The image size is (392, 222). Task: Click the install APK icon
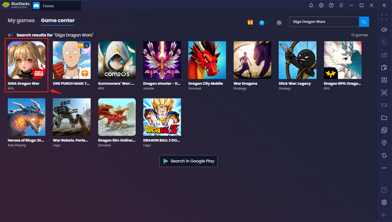(x=384, y=80)
